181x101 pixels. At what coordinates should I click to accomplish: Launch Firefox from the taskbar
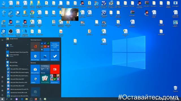click(x=36, y=99)
